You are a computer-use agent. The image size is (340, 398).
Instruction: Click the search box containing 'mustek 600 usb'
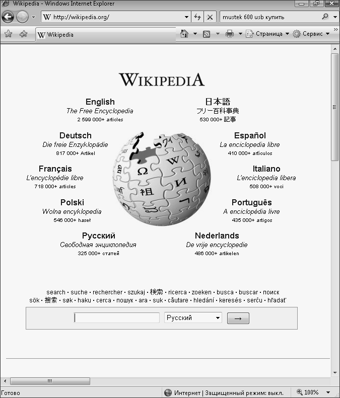point(270,17)
